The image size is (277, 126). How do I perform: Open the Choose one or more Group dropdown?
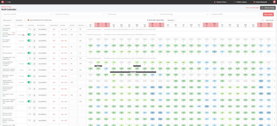80,15
